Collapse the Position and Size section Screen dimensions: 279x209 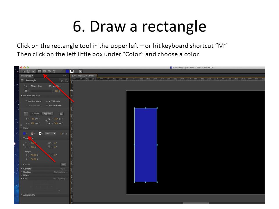tap(21, 96)
